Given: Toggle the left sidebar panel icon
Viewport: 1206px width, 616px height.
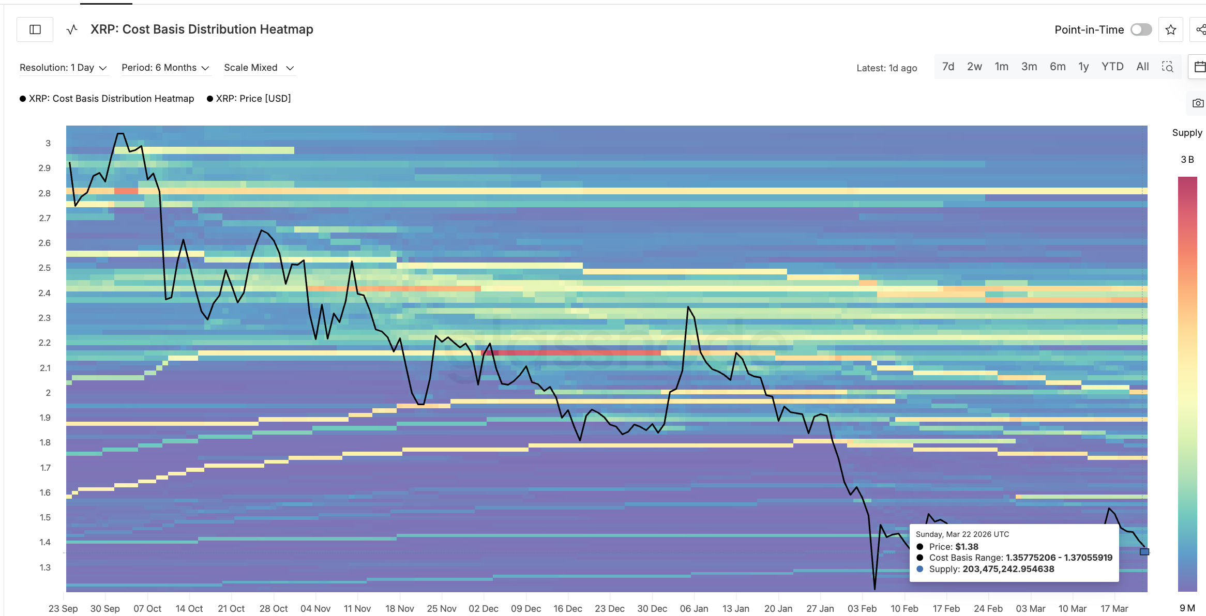Looking at the screenshot, I should pos(35,29).
